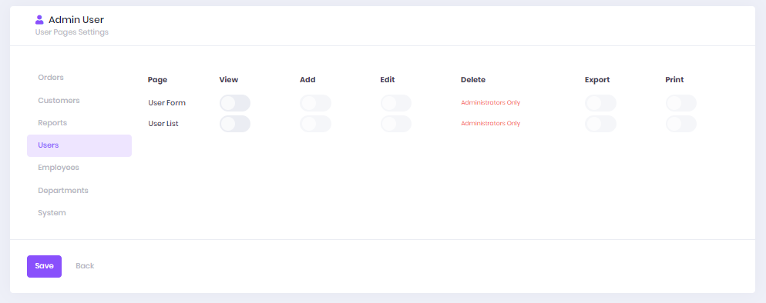Toggle View permission for User Form
The width and height of the screenshot is (766, 303).
pyautogui.click(x=235, y=103)
